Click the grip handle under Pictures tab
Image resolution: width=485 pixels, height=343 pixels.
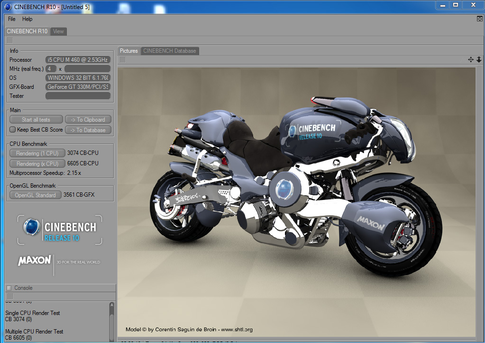[x=123, y=60]
